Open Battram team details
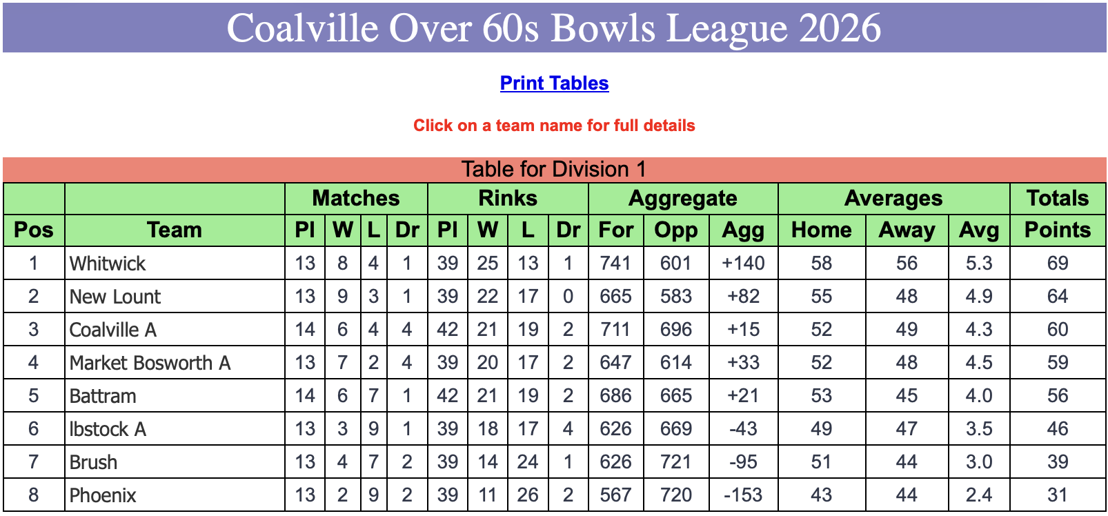Screen dimensions: 1108x516 click(x=103, y=396)
